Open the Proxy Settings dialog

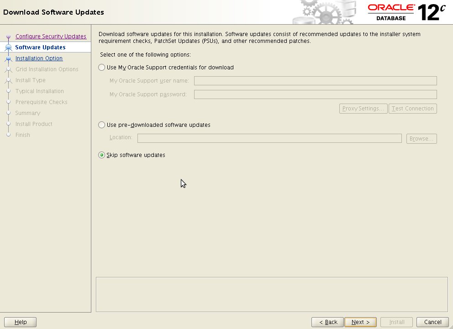[x=363, y=109]
